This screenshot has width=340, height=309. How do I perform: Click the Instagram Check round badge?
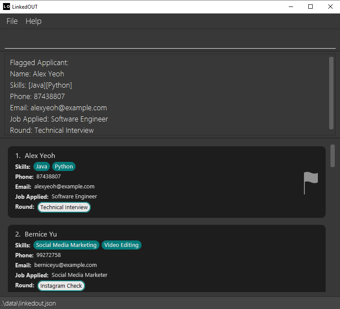coord(61,286)
